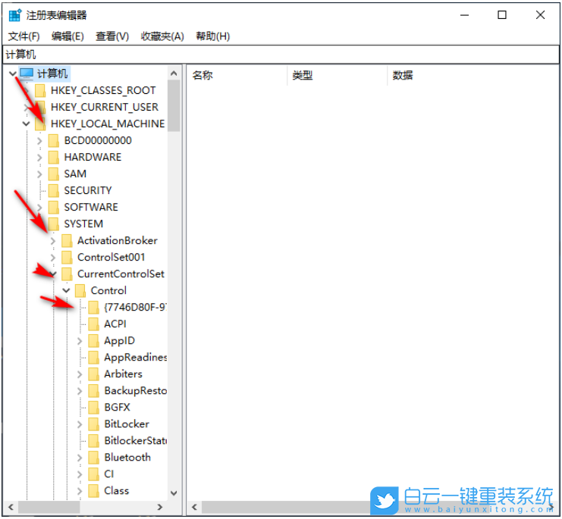This screenshot has height=519, width=562.
Task: Click the SOFTWARE folder icon
Action: [x=53, y=208]
